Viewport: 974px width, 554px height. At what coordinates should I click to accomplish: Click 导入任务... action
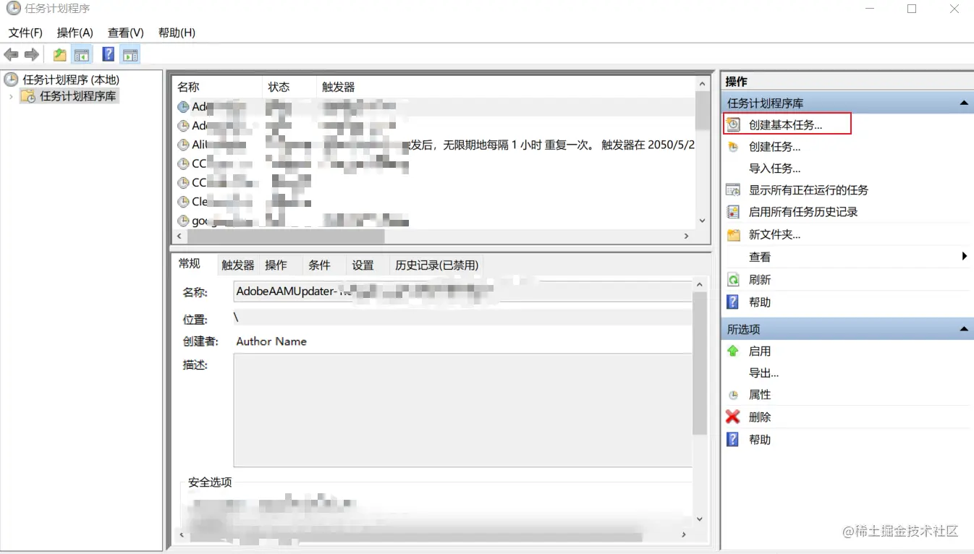pyautogui.click(x=775, y=169)
